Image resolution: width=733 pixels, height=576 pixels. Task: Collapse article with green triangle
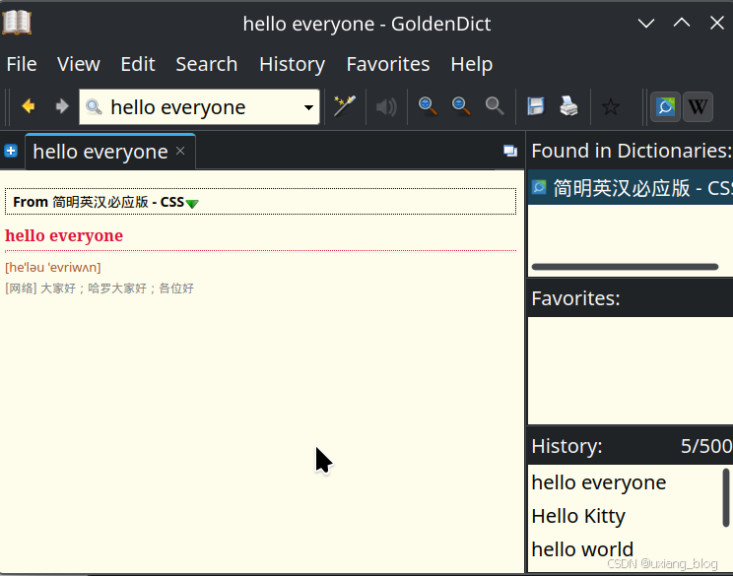pyautogui.click(x=192, y=203)
